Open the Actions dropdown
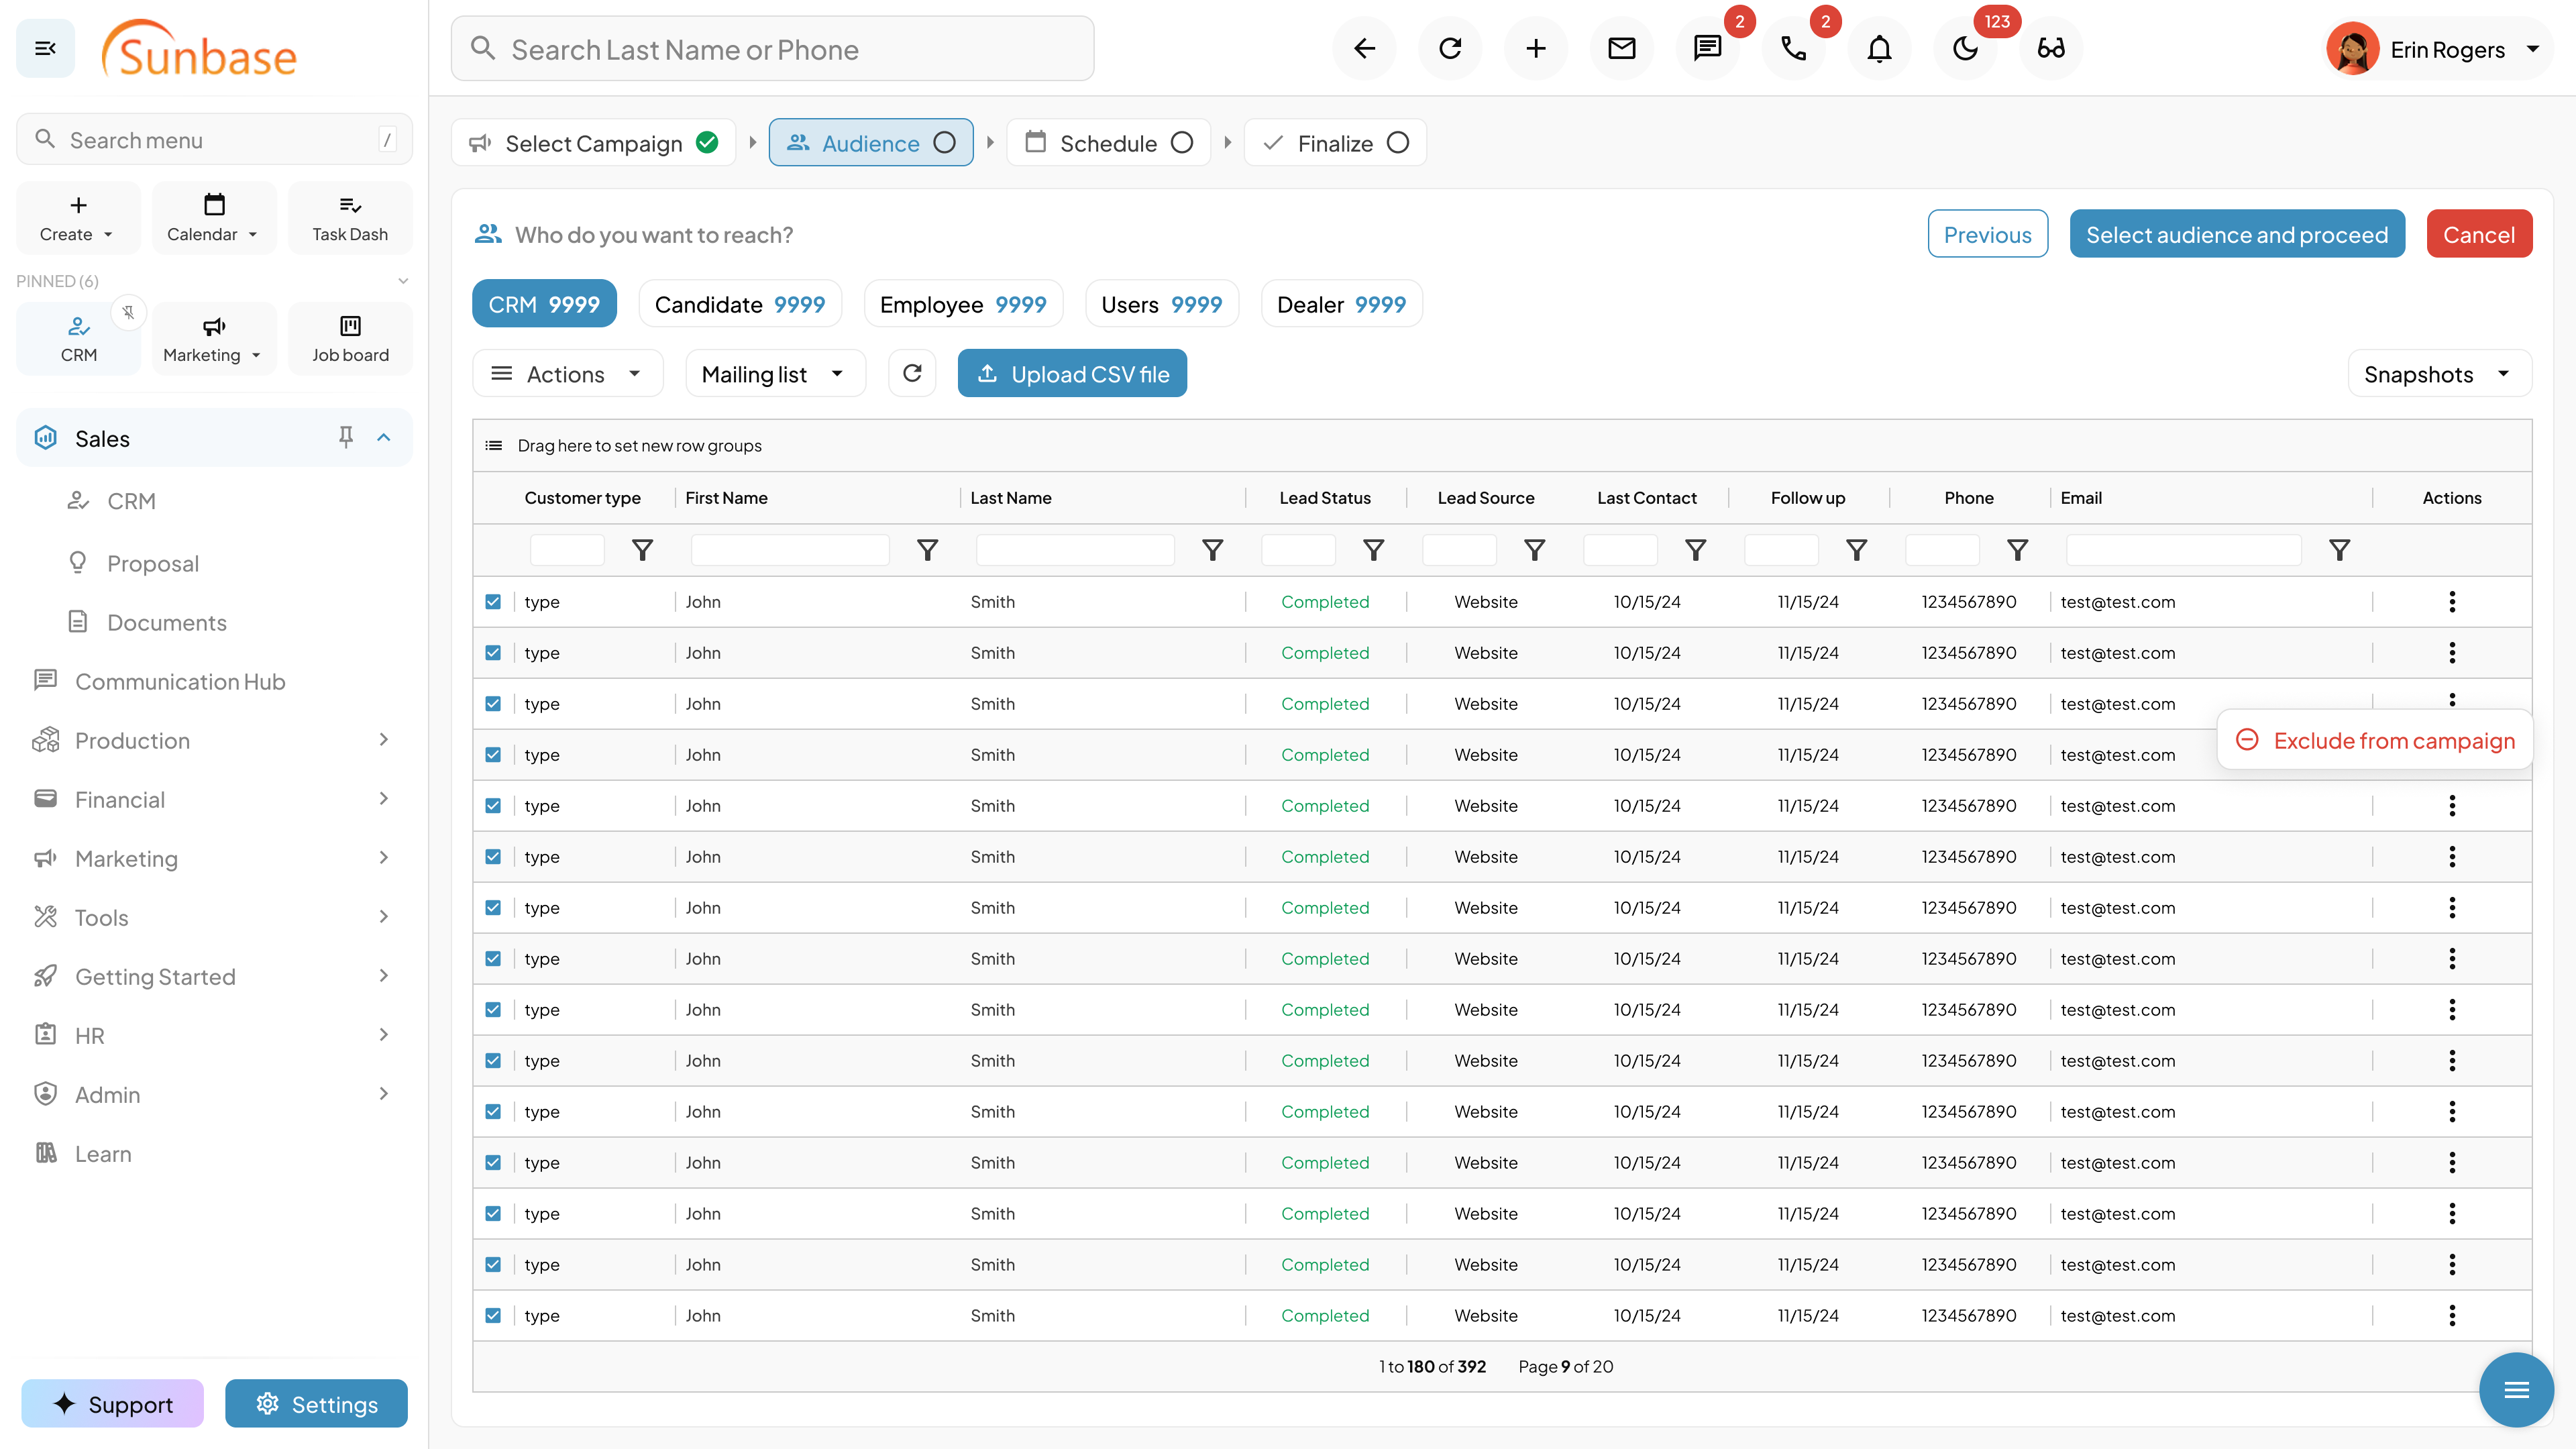2576x1449 pixels. tap(567, 374)
